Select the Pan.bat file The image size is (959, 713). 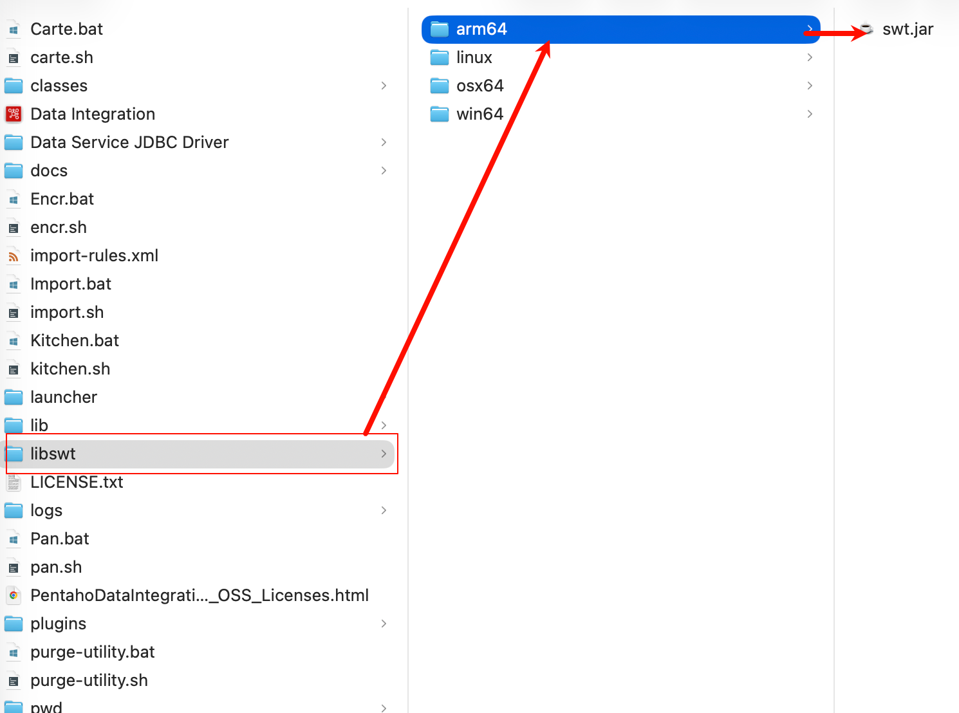click(59, 539)
